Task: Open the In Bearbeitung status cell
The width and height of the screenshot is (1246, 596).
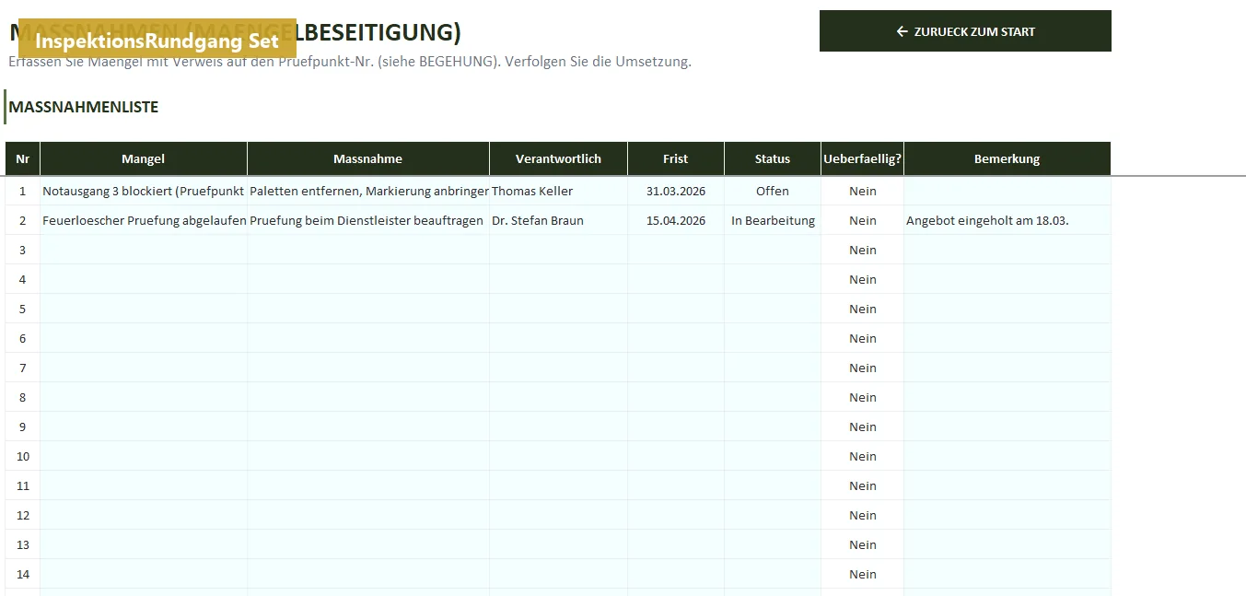Action: [x=773, y=220]
